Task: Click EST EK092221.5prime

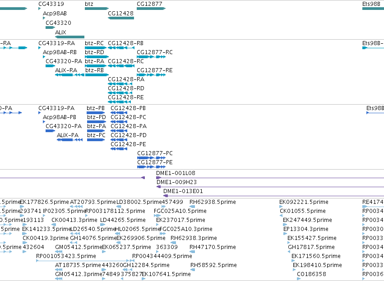Action: [281, 207]
